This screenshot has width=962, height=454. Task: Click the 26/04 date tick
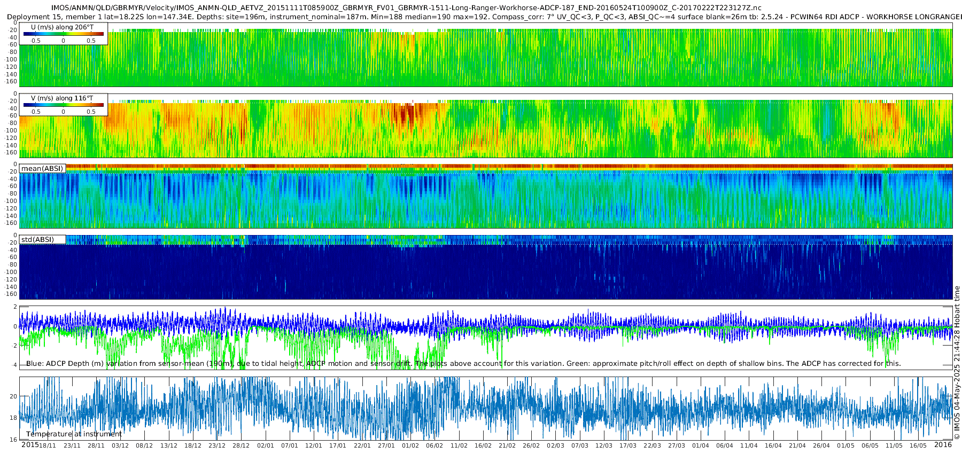tap(821, 445)
